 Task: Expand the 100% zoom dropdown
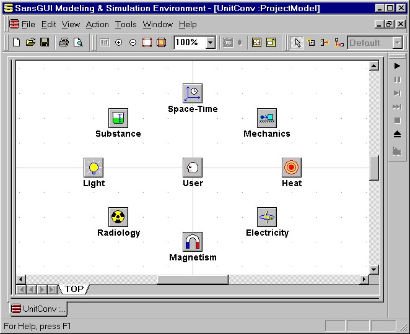(x=211, y=43)
